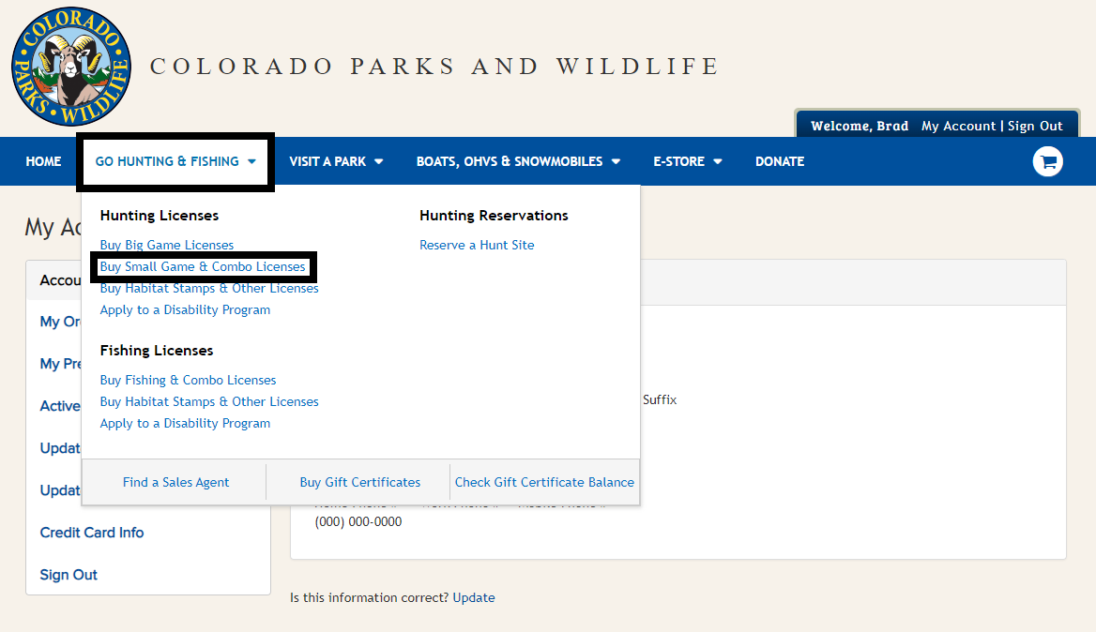Expand the Visit a Park dropdown arrow
1096x632 pixels.
[x=379, y=161]
